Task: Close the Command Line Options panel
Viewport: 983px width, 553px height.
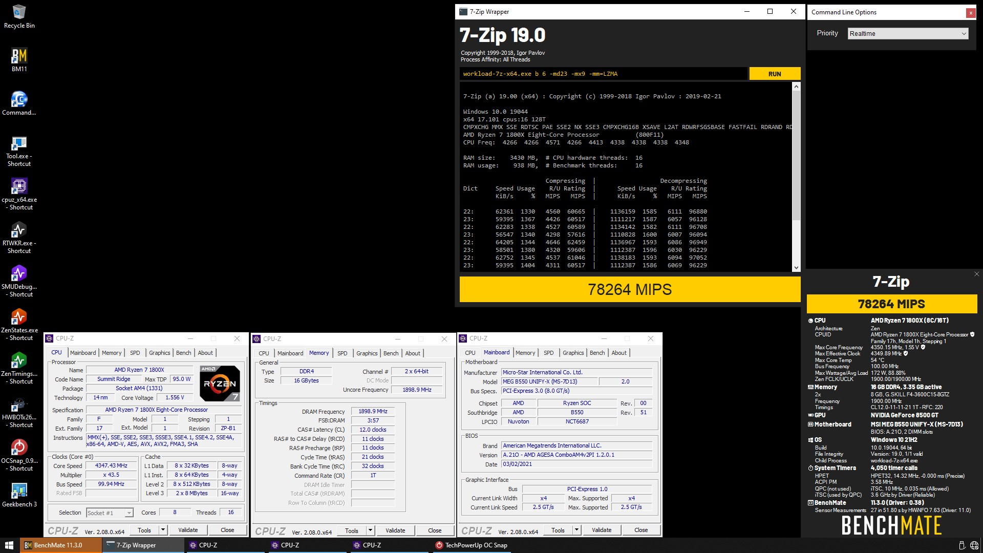Action: pos(971,13)
